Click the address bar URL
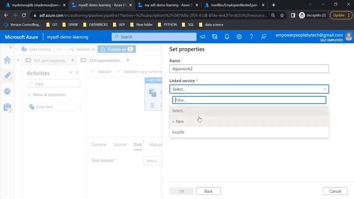This screenshot has height=199, width=354. pyautogui.click(x=153, y=15)
